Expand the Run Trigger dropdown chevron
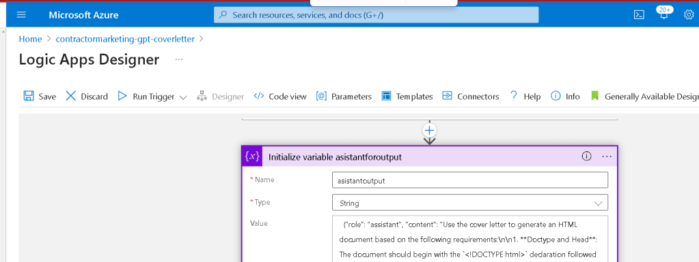Image resolution: width=699 pixels, height=262 pixels. pyautogui.click(x=182, y=97)
